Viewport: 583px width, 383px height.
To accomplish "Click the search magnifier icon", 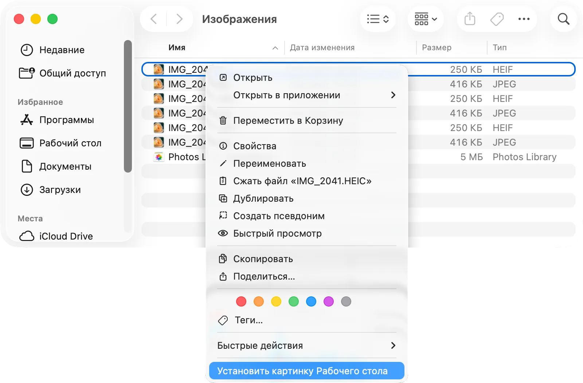I will (x=563, y=19).
